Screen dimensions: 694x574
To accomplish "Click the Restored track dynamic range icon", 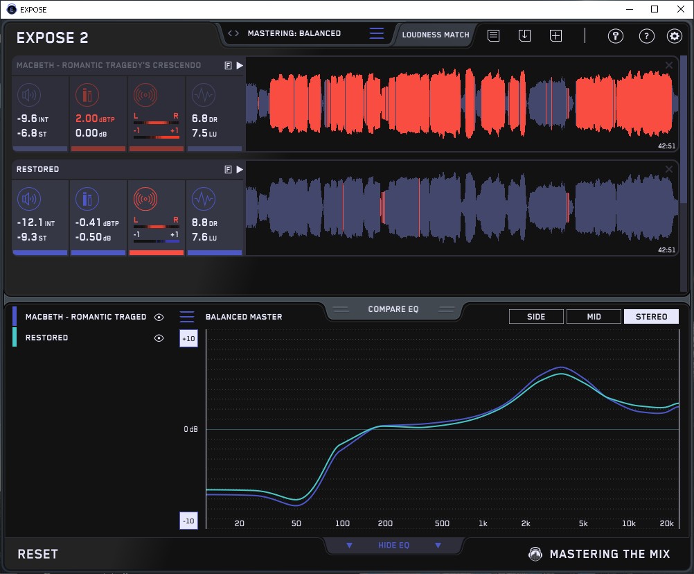I will coord(203,200).
